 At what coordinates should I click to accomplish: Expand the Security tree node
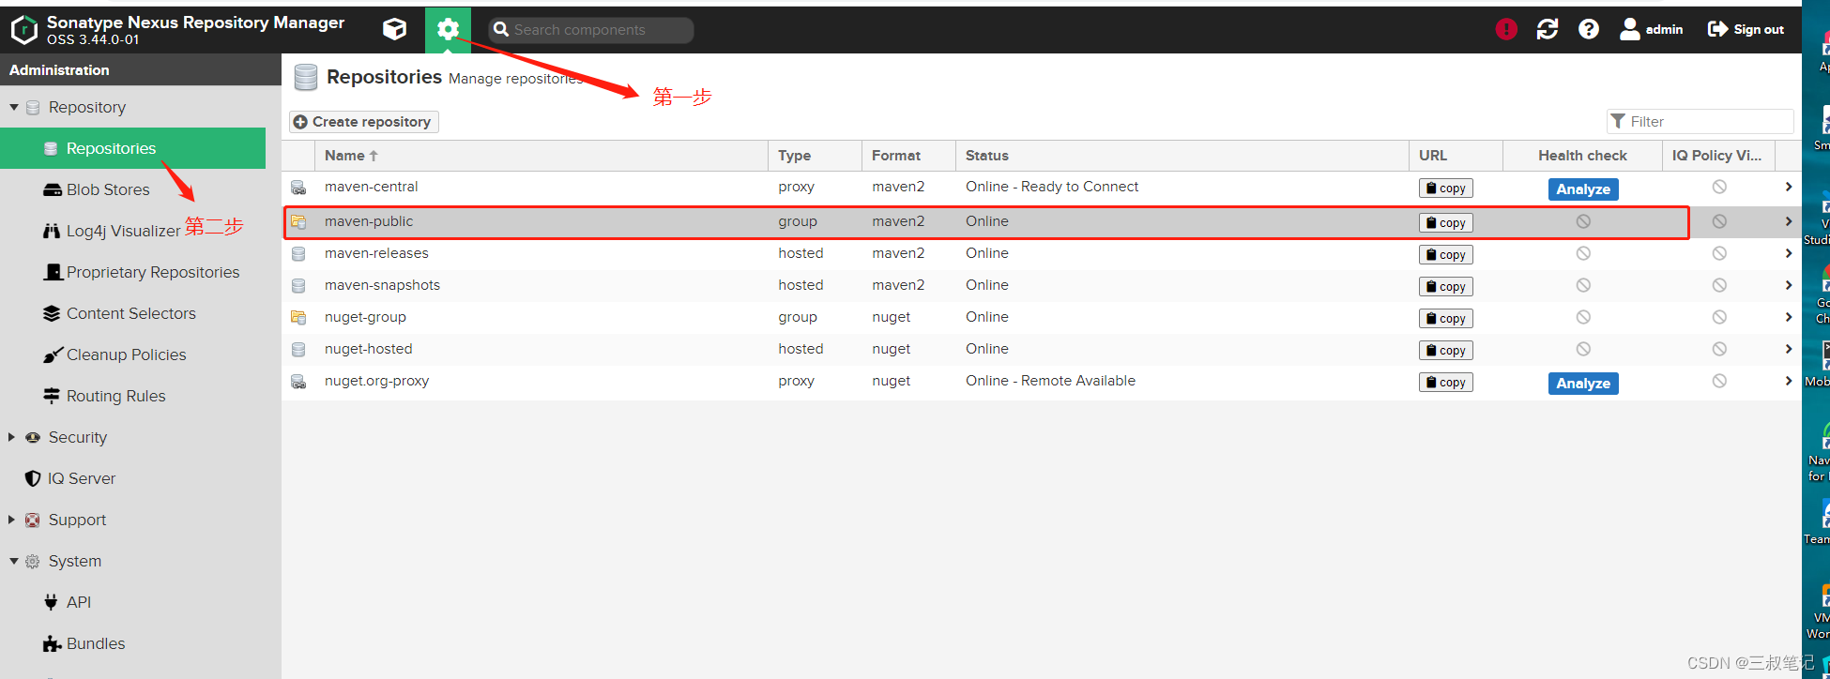click(11, 437)
